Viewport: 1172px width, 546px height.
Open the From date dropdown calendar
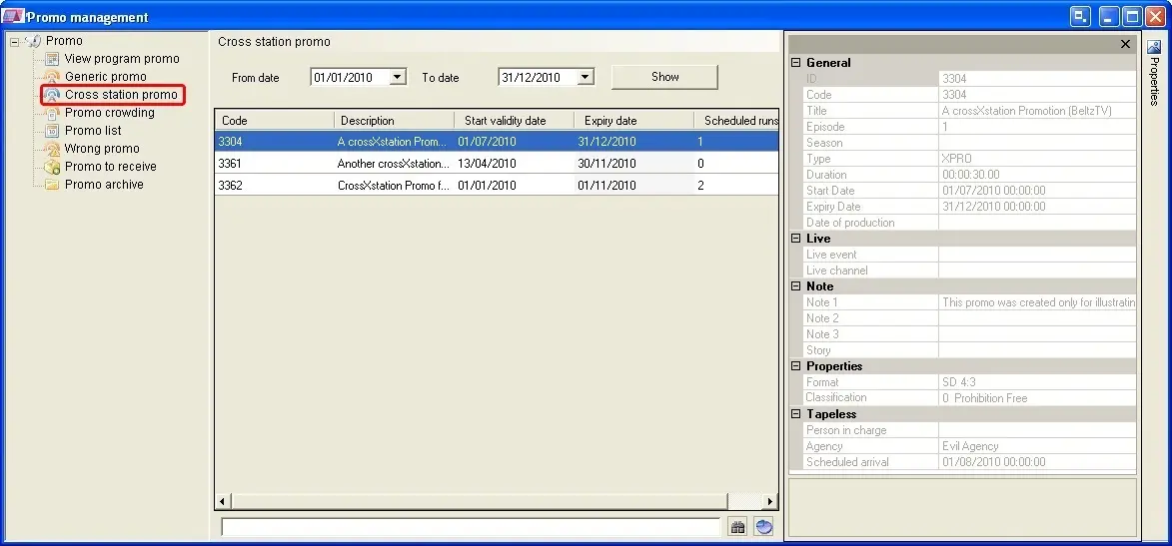[x=398, y=77]
